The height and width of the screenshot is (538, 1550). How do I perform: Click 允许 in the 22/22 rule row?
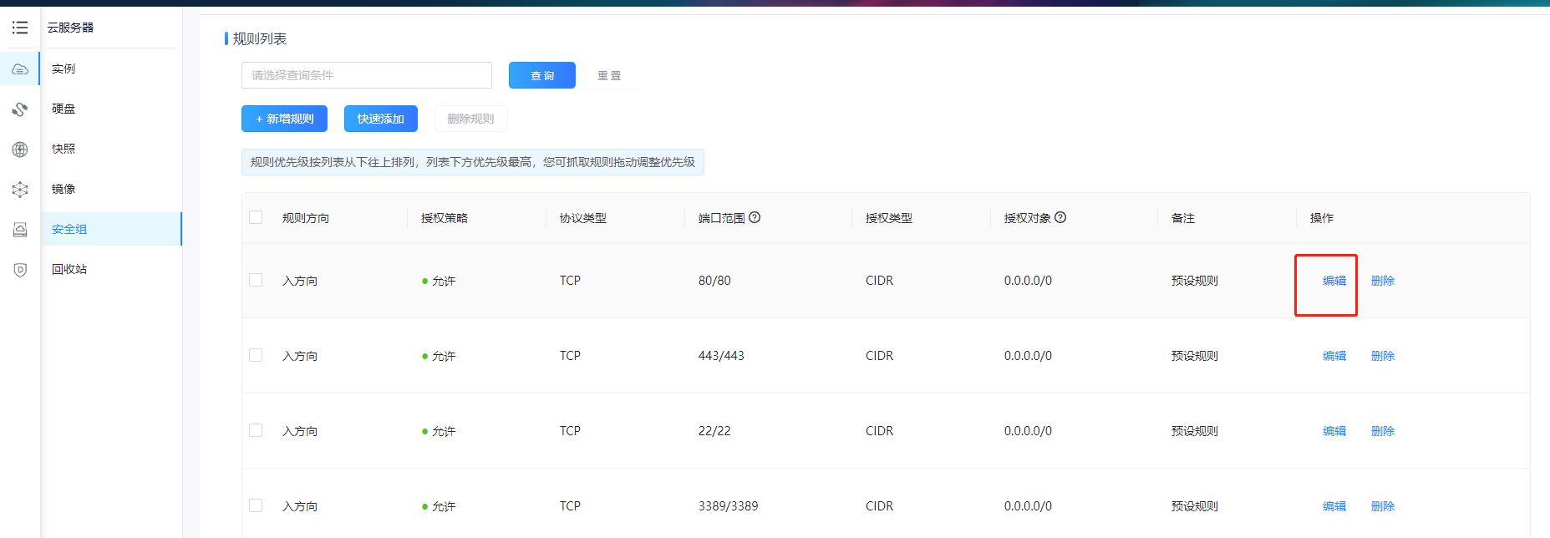[444, 431]
